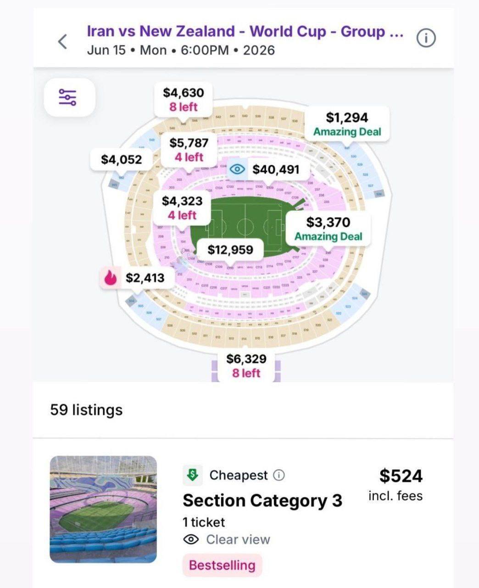Open the Section Category 3 listing

(x=262, y=501)
